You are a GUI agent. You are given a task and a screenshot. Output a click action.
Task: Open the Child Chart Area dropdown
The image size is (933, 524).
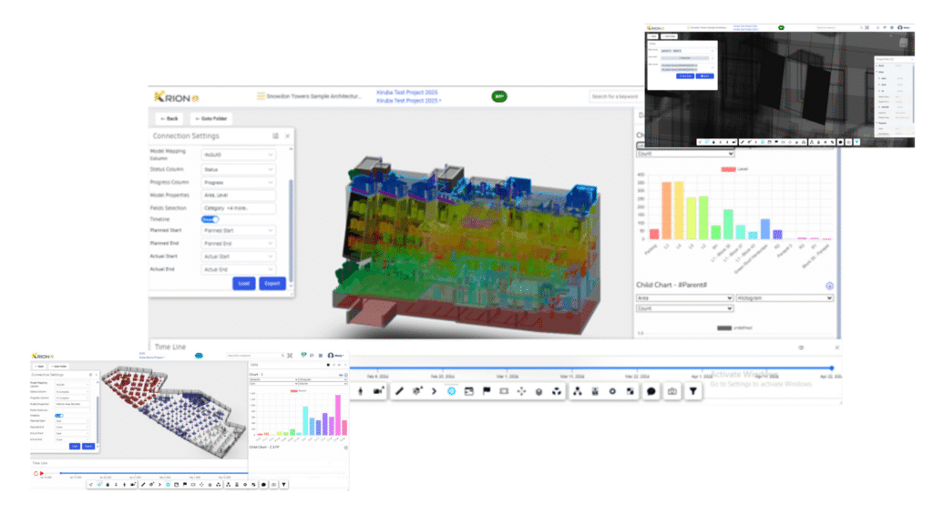[683, 297]
